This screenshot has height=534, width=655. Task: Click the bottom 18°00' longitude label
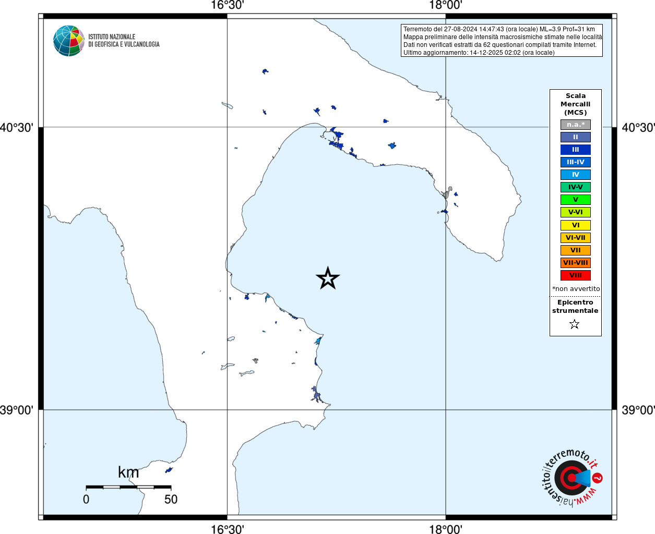tap(446, 529)
